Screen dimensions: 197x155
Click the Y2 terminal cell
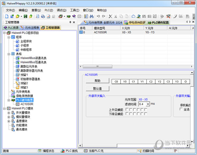(160, 81)
